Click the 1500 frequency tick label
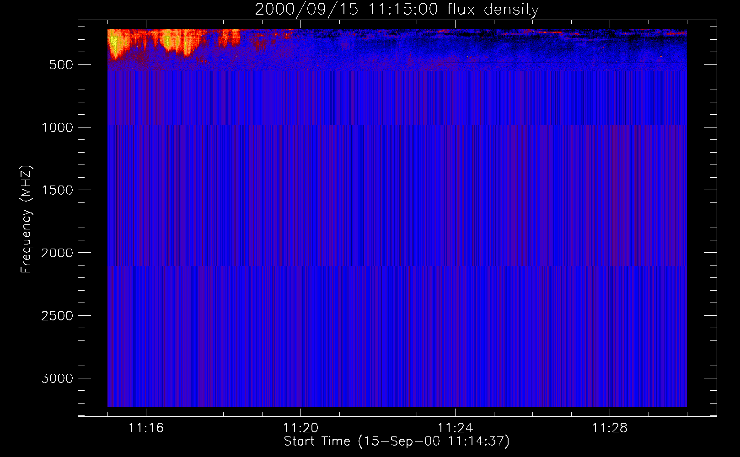The image size is (740, 457). pos(57,190)
